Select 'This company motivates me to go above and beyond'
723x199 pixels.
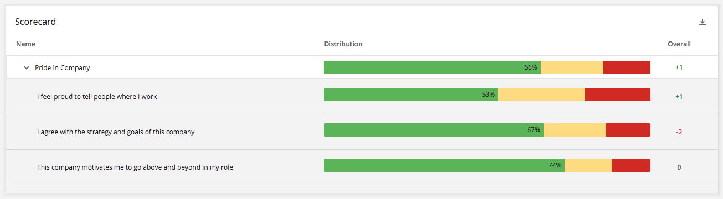(135, 167)
